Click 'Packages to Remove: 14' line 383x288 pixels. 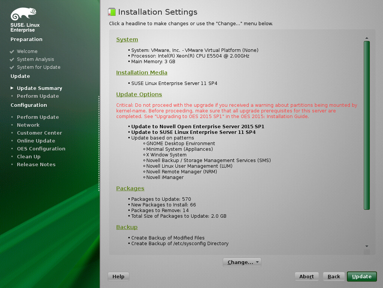click(x=160, y=210)
